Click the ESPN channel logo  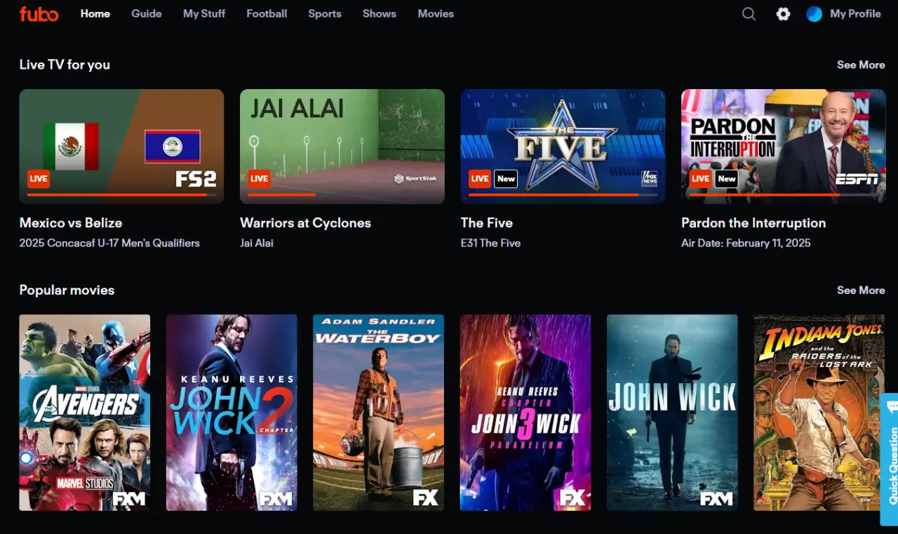(857, 180)
